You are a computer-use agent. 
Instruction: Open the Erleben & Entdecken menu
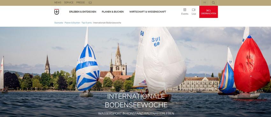click(x=83, y=12)
